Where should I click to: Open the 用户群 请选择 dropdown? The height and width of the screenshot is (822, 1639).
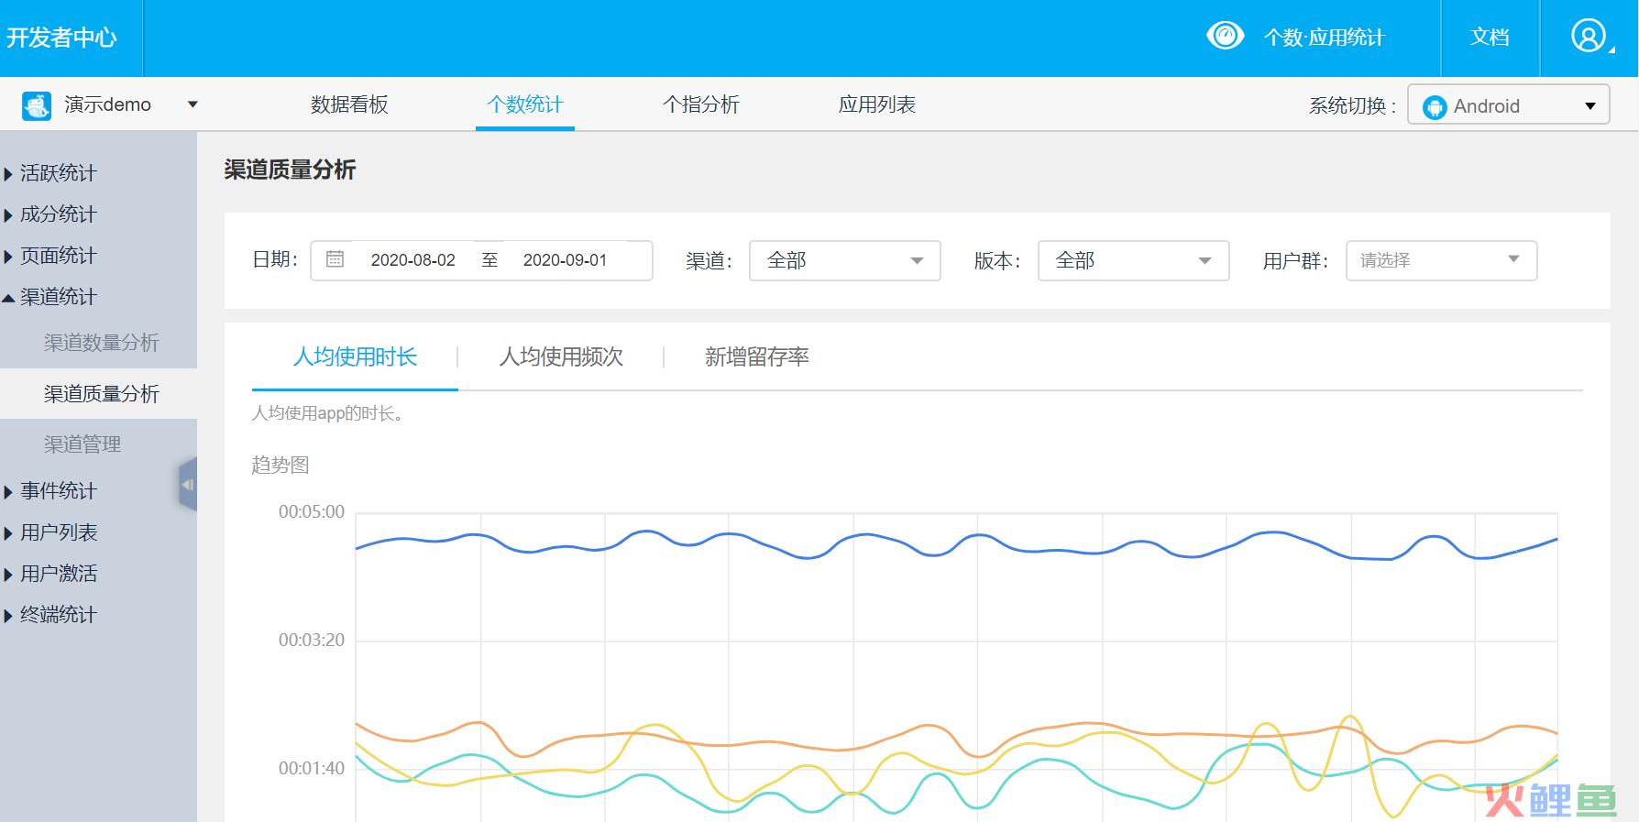coord(1441,260)
